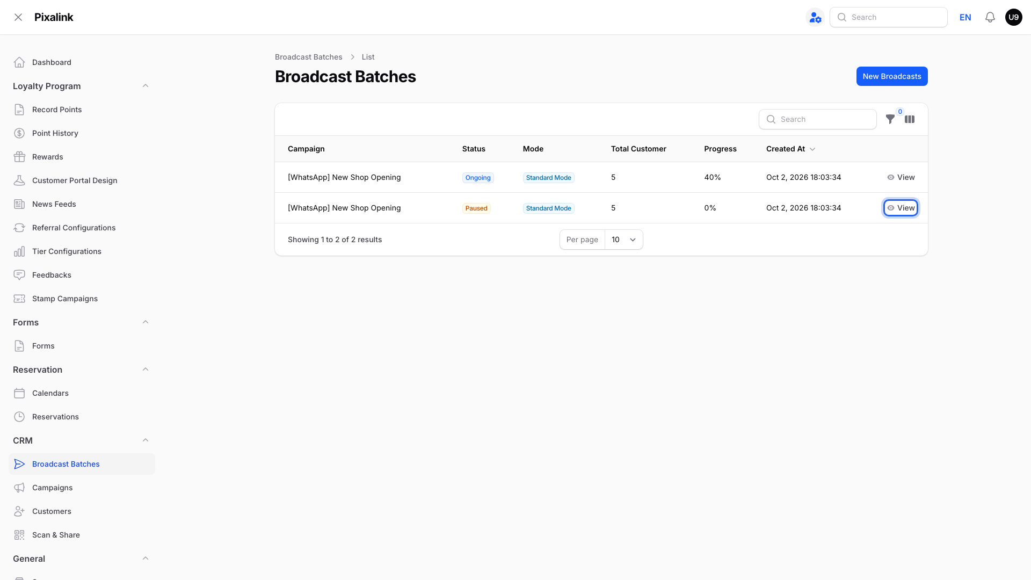Click the 40% progress value

coord(713,177)
